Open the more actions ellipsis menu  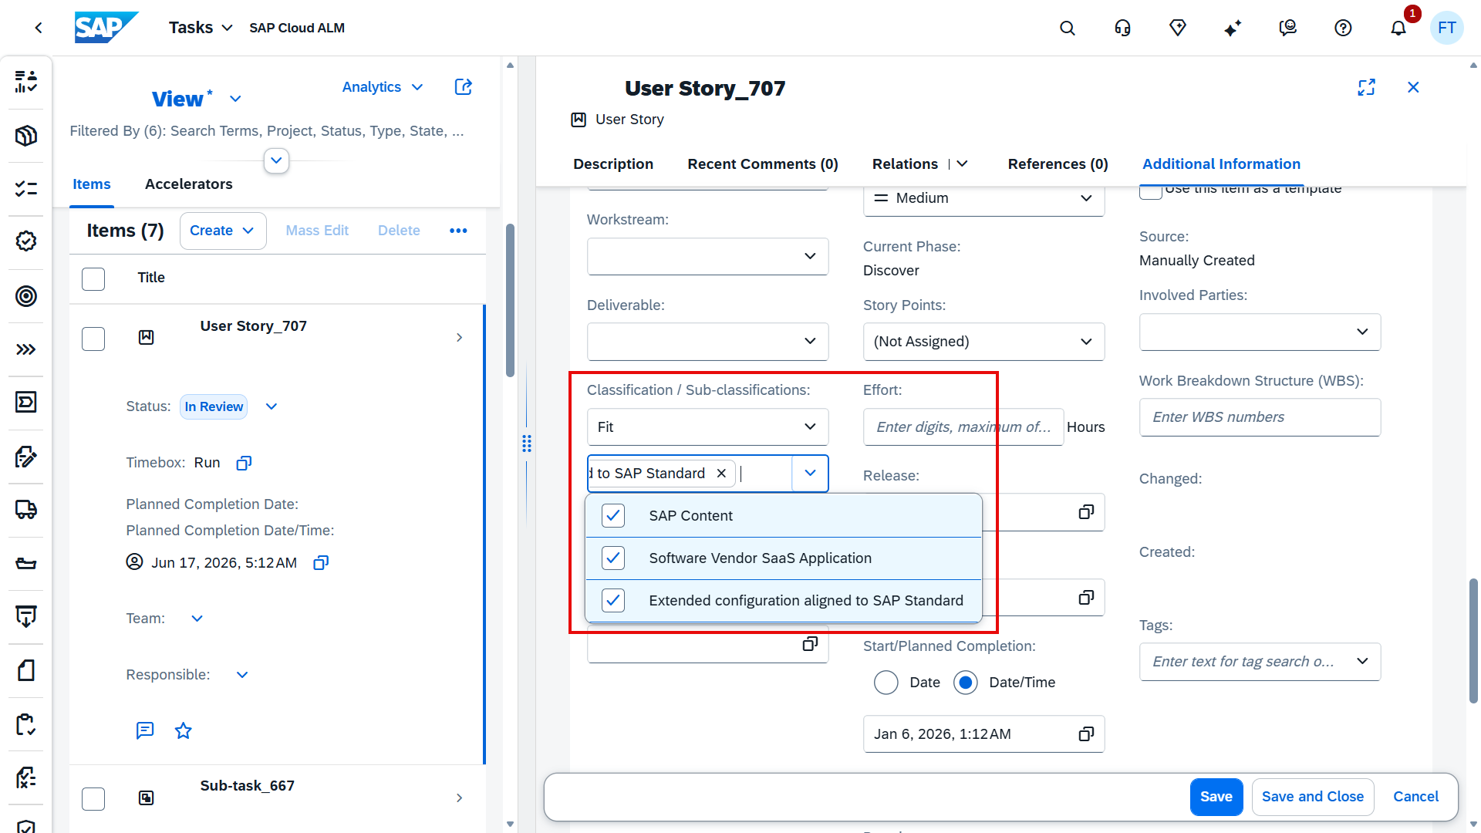point(458,231)
